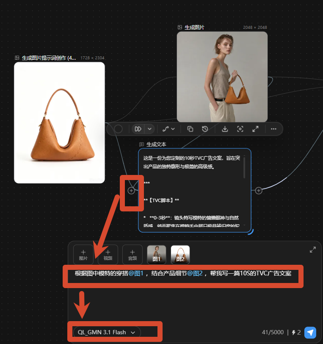Viewport: 323px width, 344px height.
Task: Open the three-dot more options menu
Action: click(x=273, y=129)
